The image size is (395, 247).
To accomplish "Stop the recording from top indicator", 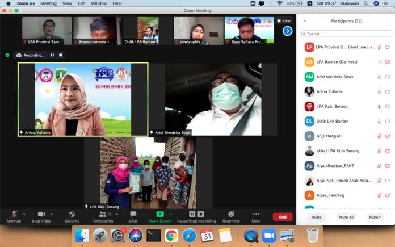I will tap(61, 55).
